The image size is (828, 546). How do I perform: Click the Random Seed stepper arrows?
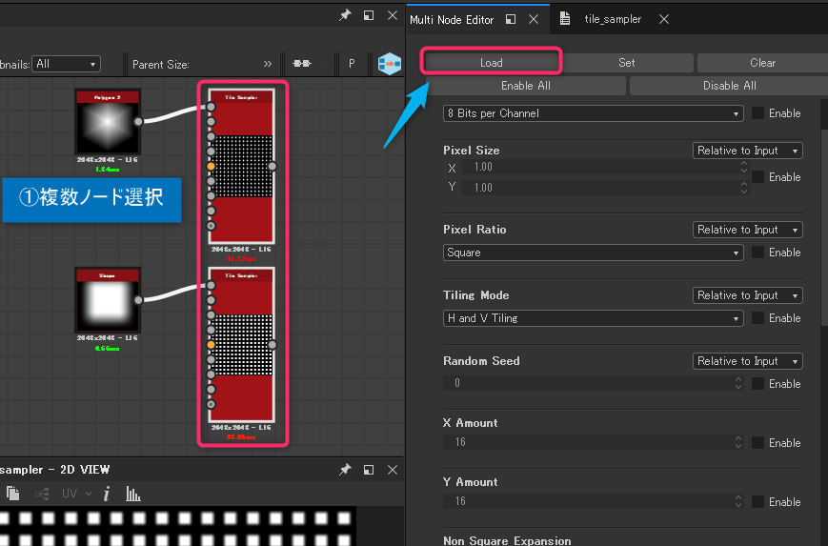tap(738, 383)
